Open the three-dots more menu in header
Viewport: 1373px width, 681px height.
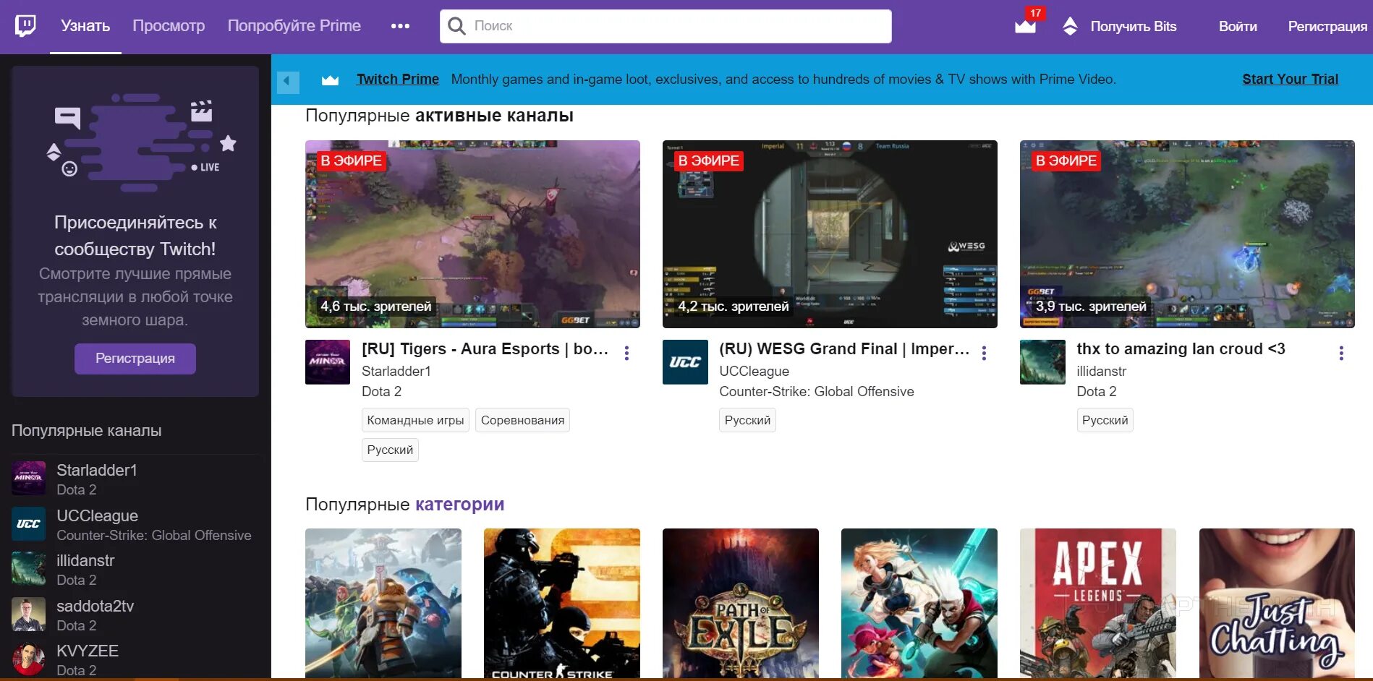(400, 26)
